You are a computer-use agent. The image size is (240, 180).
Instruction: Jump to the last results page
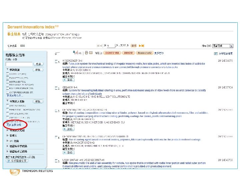click(143, 46)
